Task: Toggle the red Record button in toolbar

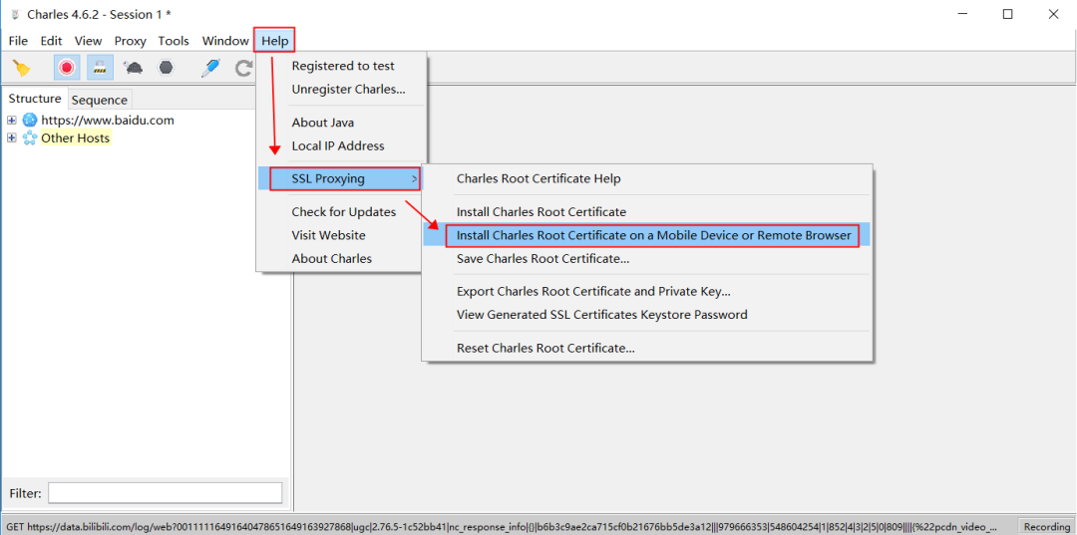Action: [x=67, y=68]
